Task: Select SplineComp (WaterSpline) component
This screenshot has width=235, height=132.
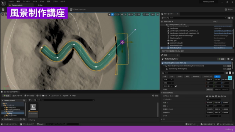Action: pos(178,69)
